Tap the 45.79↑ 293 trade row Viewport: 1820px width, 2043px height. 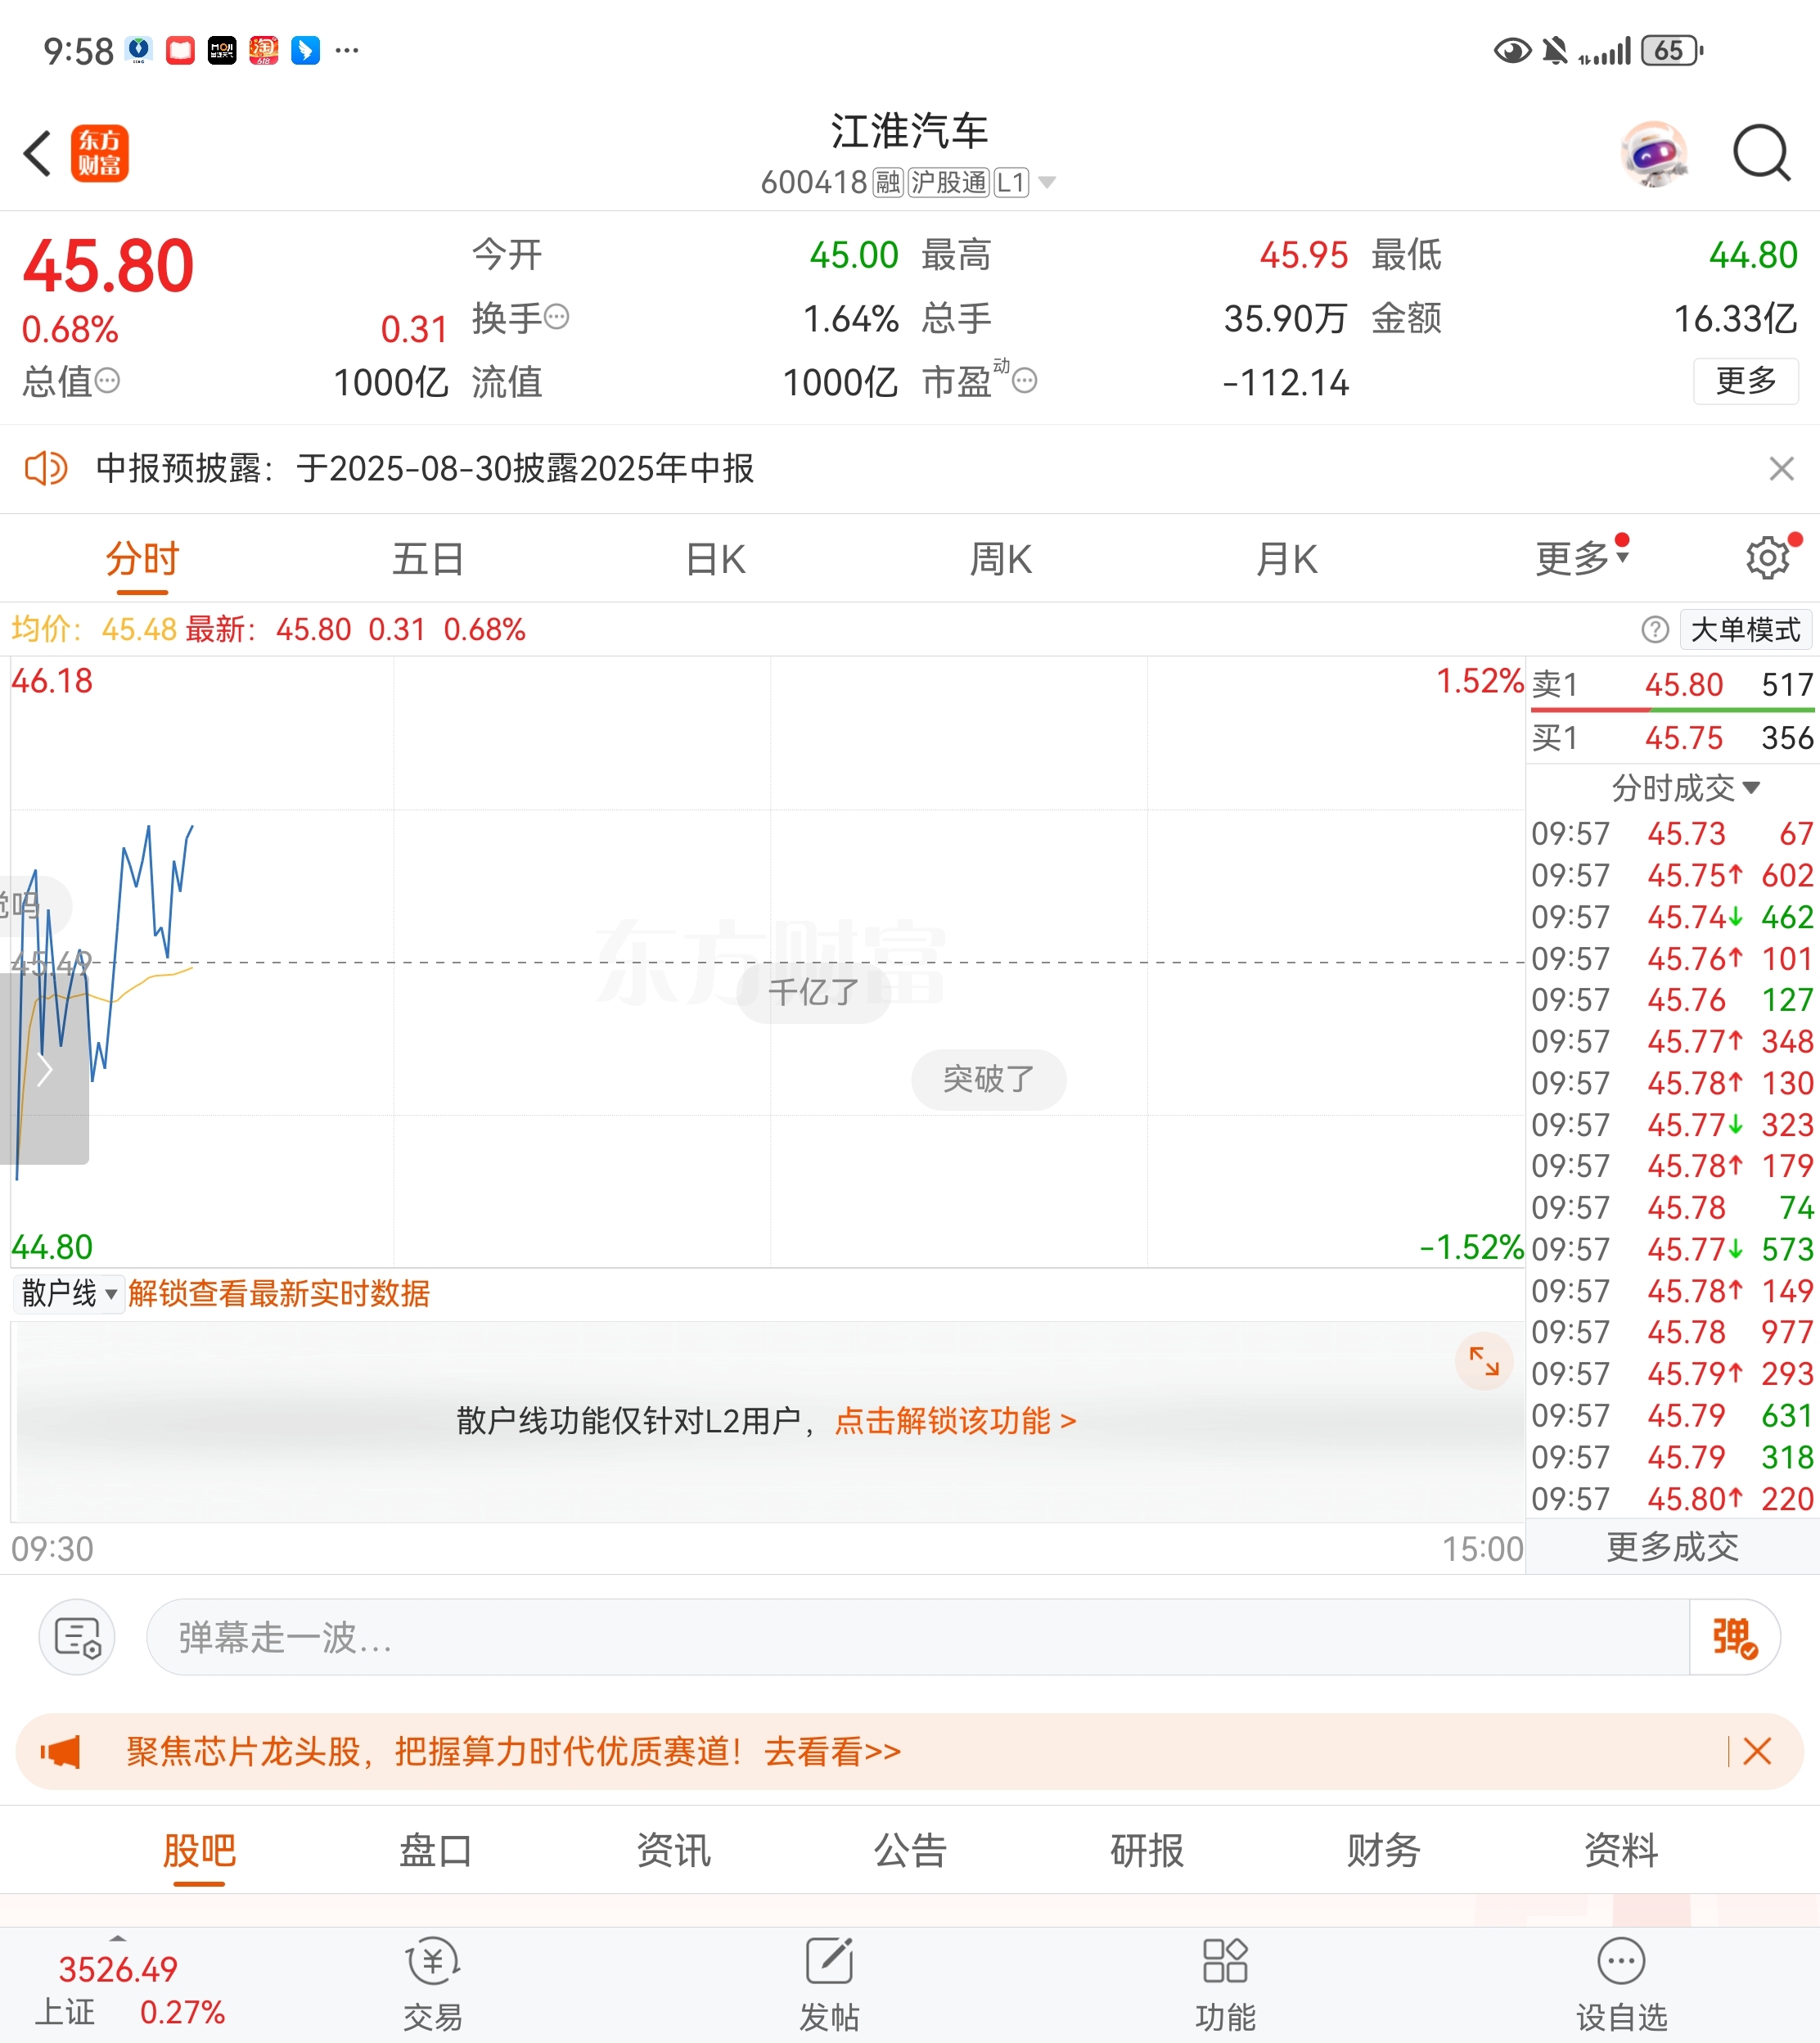coord(1672,1373)
